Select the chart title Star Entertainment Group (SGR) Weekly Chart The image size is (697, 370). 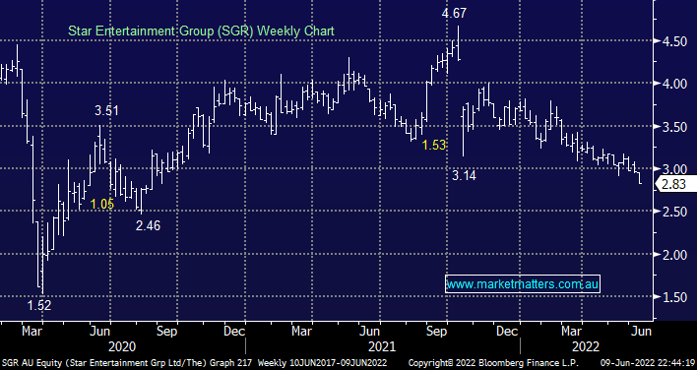201,31
